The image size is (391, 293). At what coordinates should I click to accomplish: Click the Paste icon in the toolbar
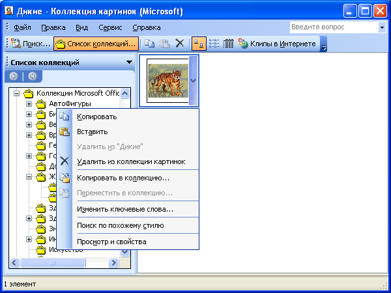point(165,44)
